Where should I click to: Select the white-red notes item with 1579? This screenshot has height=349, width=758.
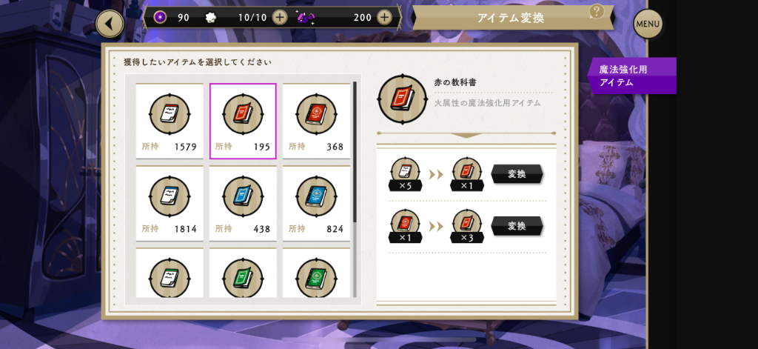pyautogui.click(x=170, y=121)
